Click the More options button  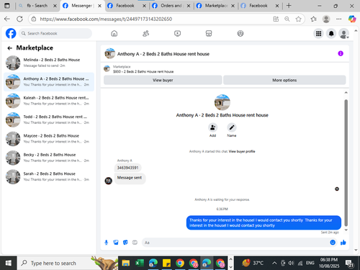click(x=284, y=80)
